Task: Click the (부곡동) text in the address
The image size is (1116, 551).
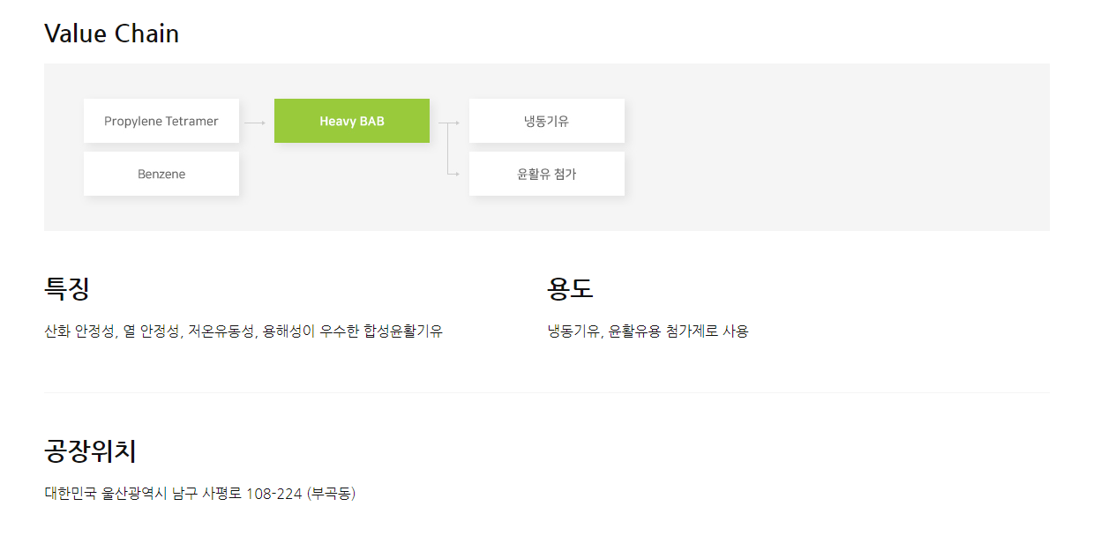Action: coord(332,494)
